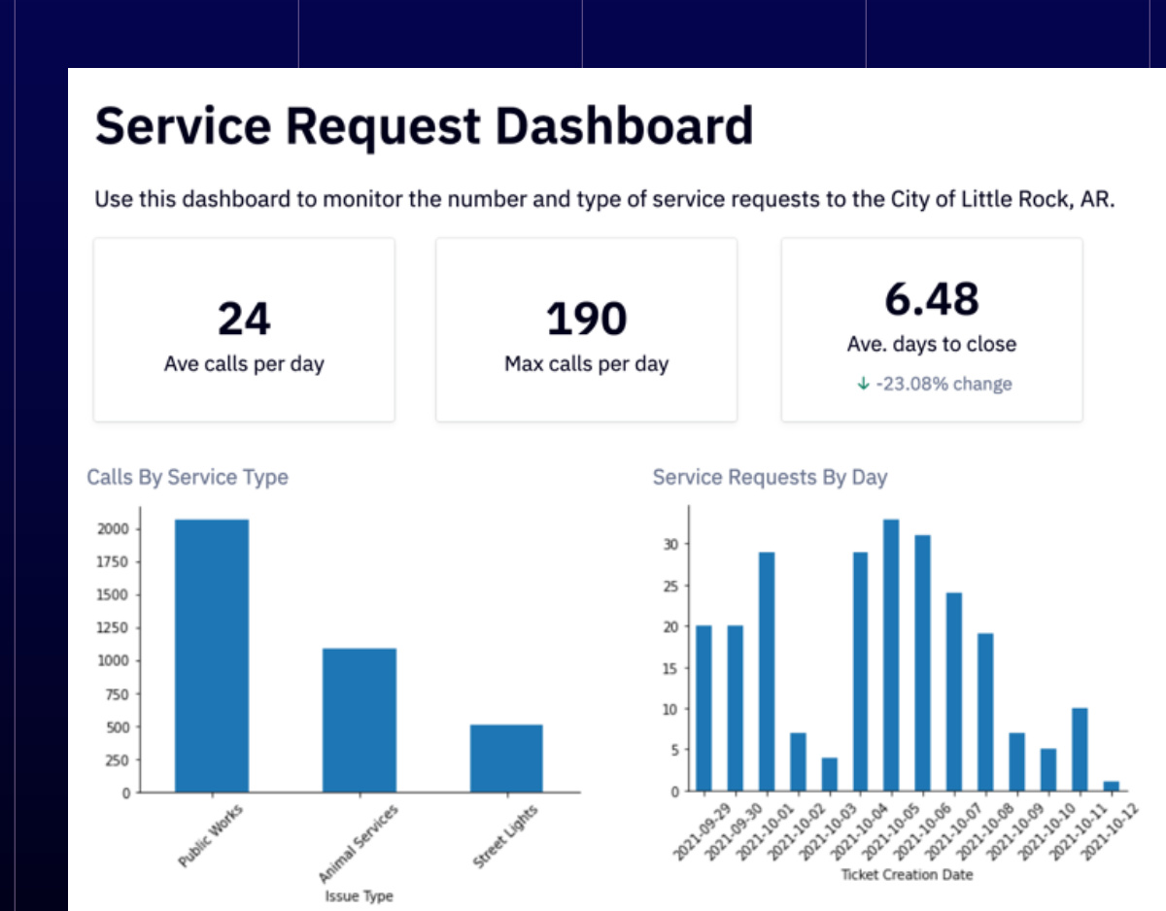Click the Public Works bar
This screenshot has width=1166, height=911.
(212, 656)
